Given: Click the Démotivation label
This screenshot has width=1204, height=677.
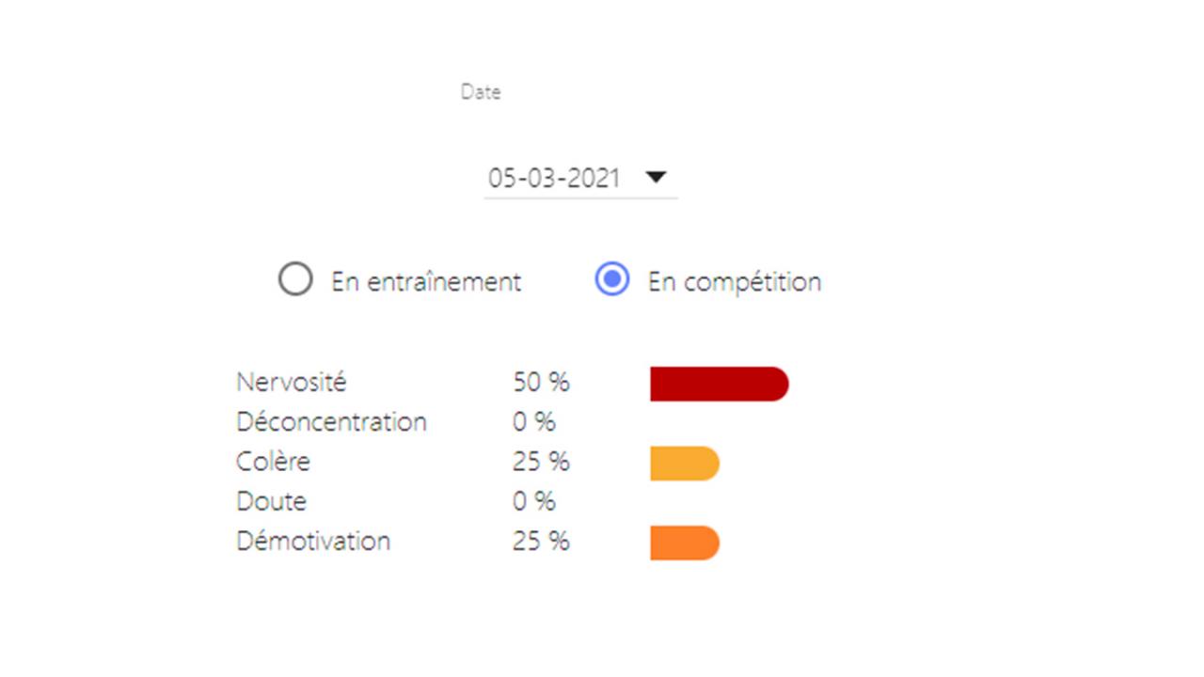Looking at the screenshot, I should point(313,542).
